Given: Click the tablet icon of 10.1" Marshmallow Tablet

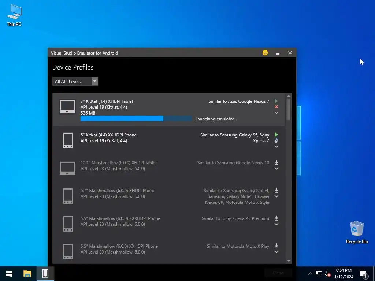Looking at the screenshot, I should [x=67, y=168].
